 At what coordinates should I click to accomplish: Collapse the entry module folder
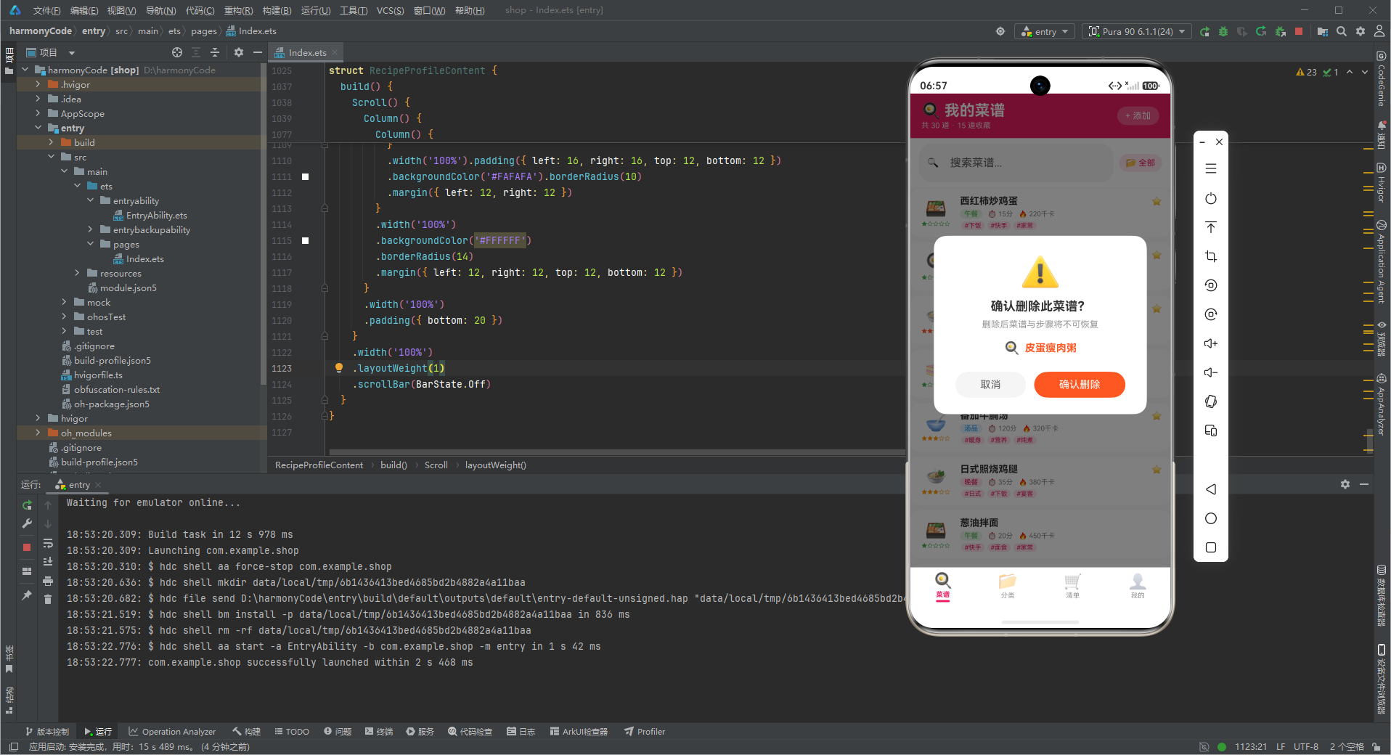(x=38, y=128)
